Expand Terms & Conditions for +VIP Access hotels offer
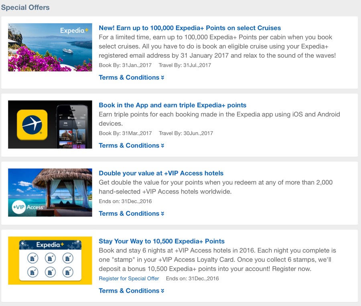Image resolution: width=361 pixels, height=306 pixels. (x=132, y=213)
